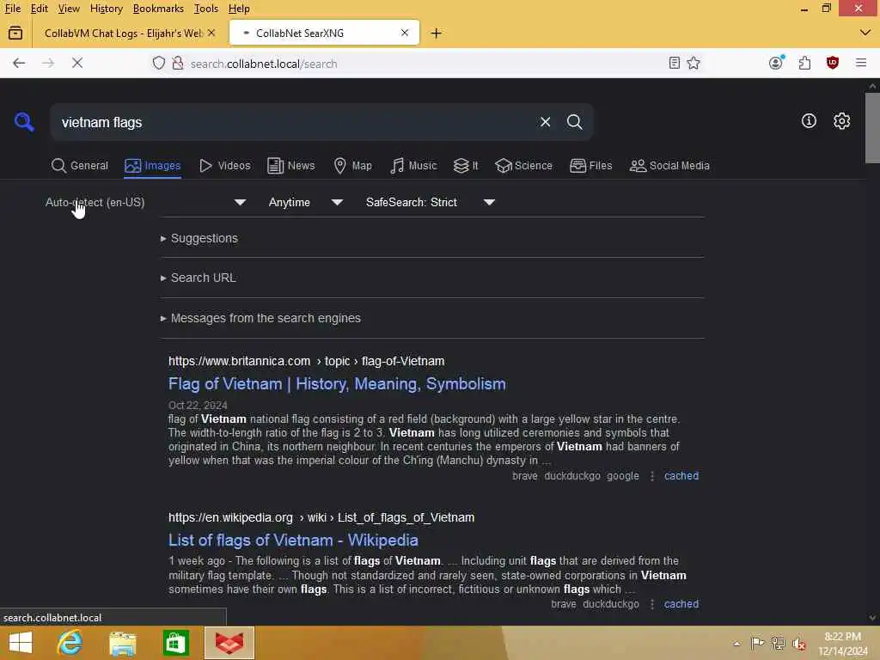Open cached link for Britannica result
The width and height of the screenshot is (880, 660).
(x=681, y=476)
